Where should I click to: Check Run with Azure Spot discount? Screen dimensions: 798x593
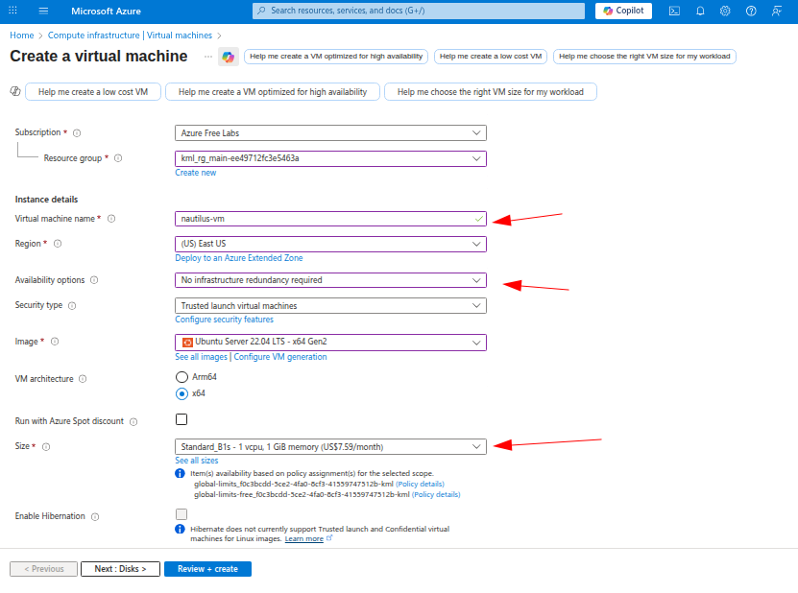point(181,419)
